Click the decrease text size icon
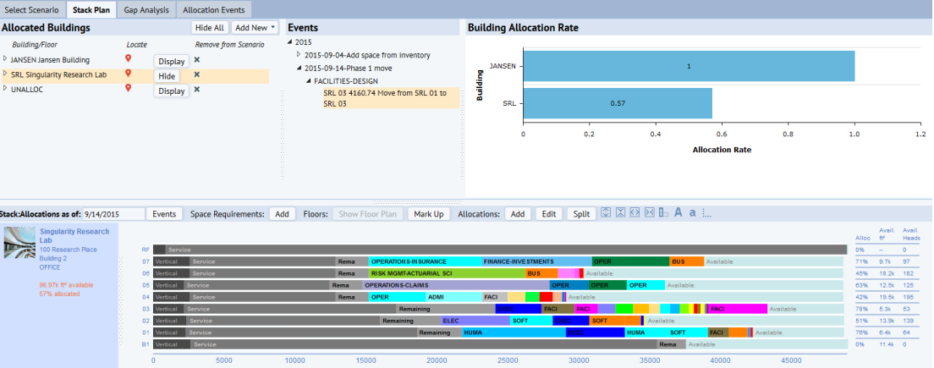The width and height of the screenshot is (934, 368). click(x=691, y=213)
